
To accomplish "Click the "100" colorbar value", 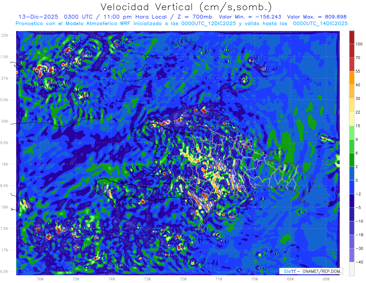I will [x=359, y=44].
